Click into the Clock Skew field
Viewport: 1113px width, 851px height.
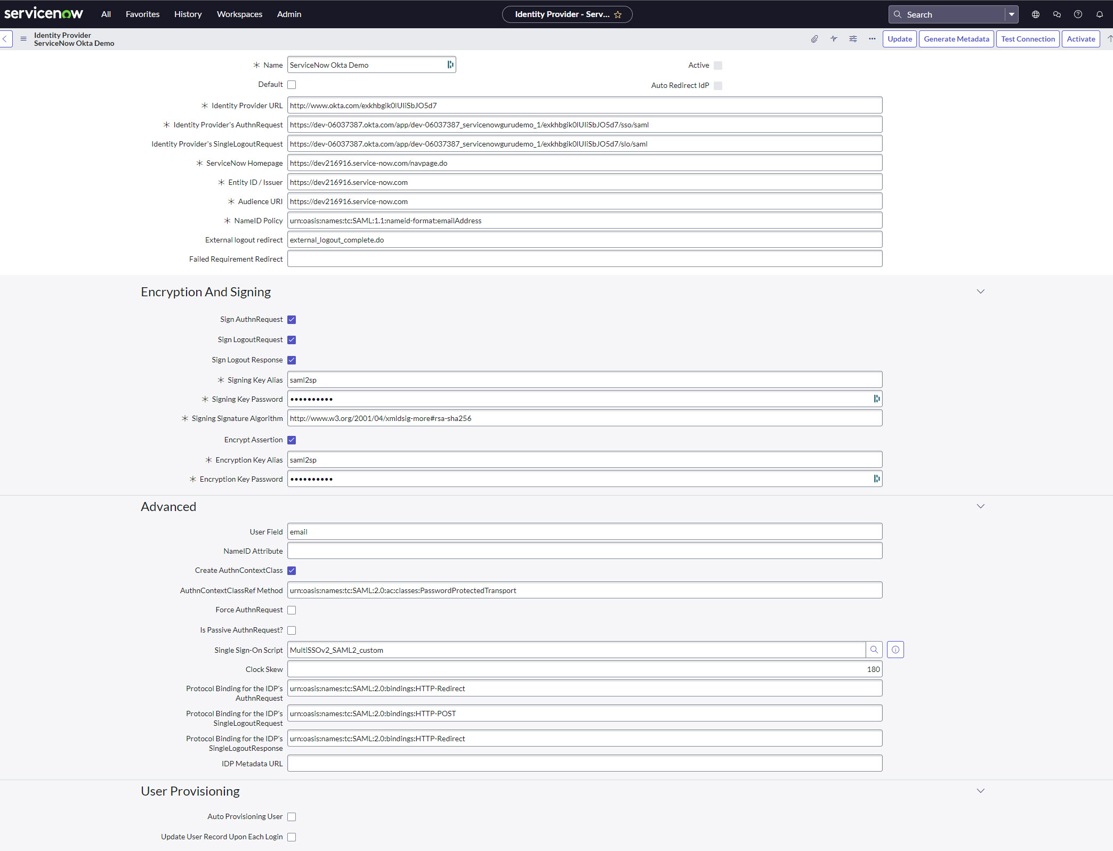click(584, 669)
